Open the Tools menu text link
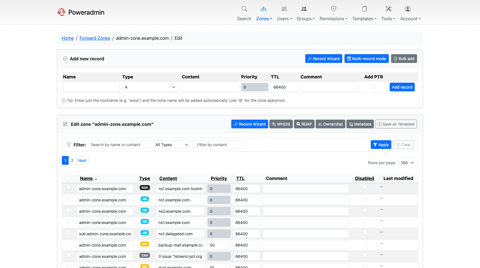The height and width of the screenshot is (268, 480). (388, 19)
